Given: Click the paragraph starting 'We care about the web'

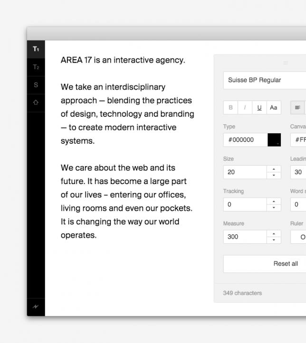Looking at the screenshot, I should point(126,202).
